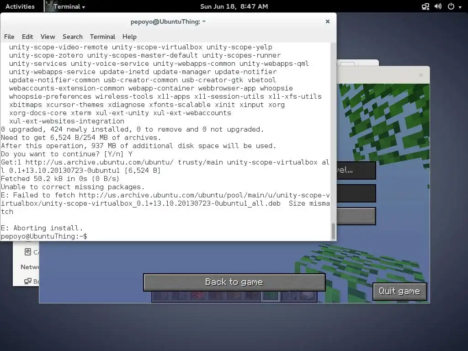Close the pepoyo@UbuntuThing terminal window
The width and height of the screenshot is (468, 351).
327,21
